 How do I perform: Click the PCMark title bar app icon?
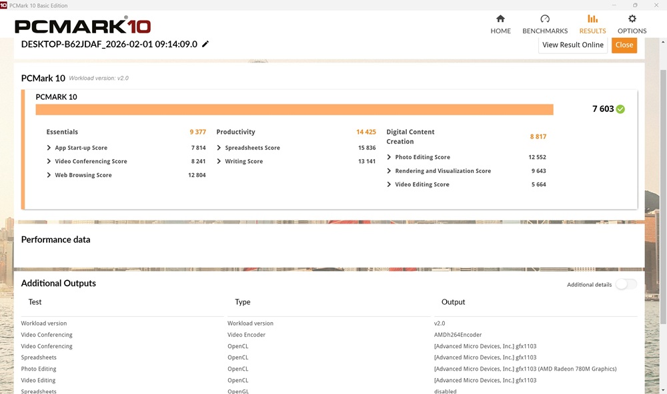coord(4,5)
